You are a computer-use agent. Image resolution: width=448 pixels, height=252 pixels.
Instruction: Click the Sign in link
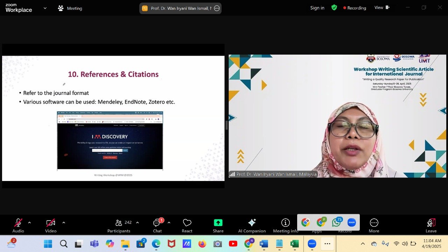coord(317,8)
